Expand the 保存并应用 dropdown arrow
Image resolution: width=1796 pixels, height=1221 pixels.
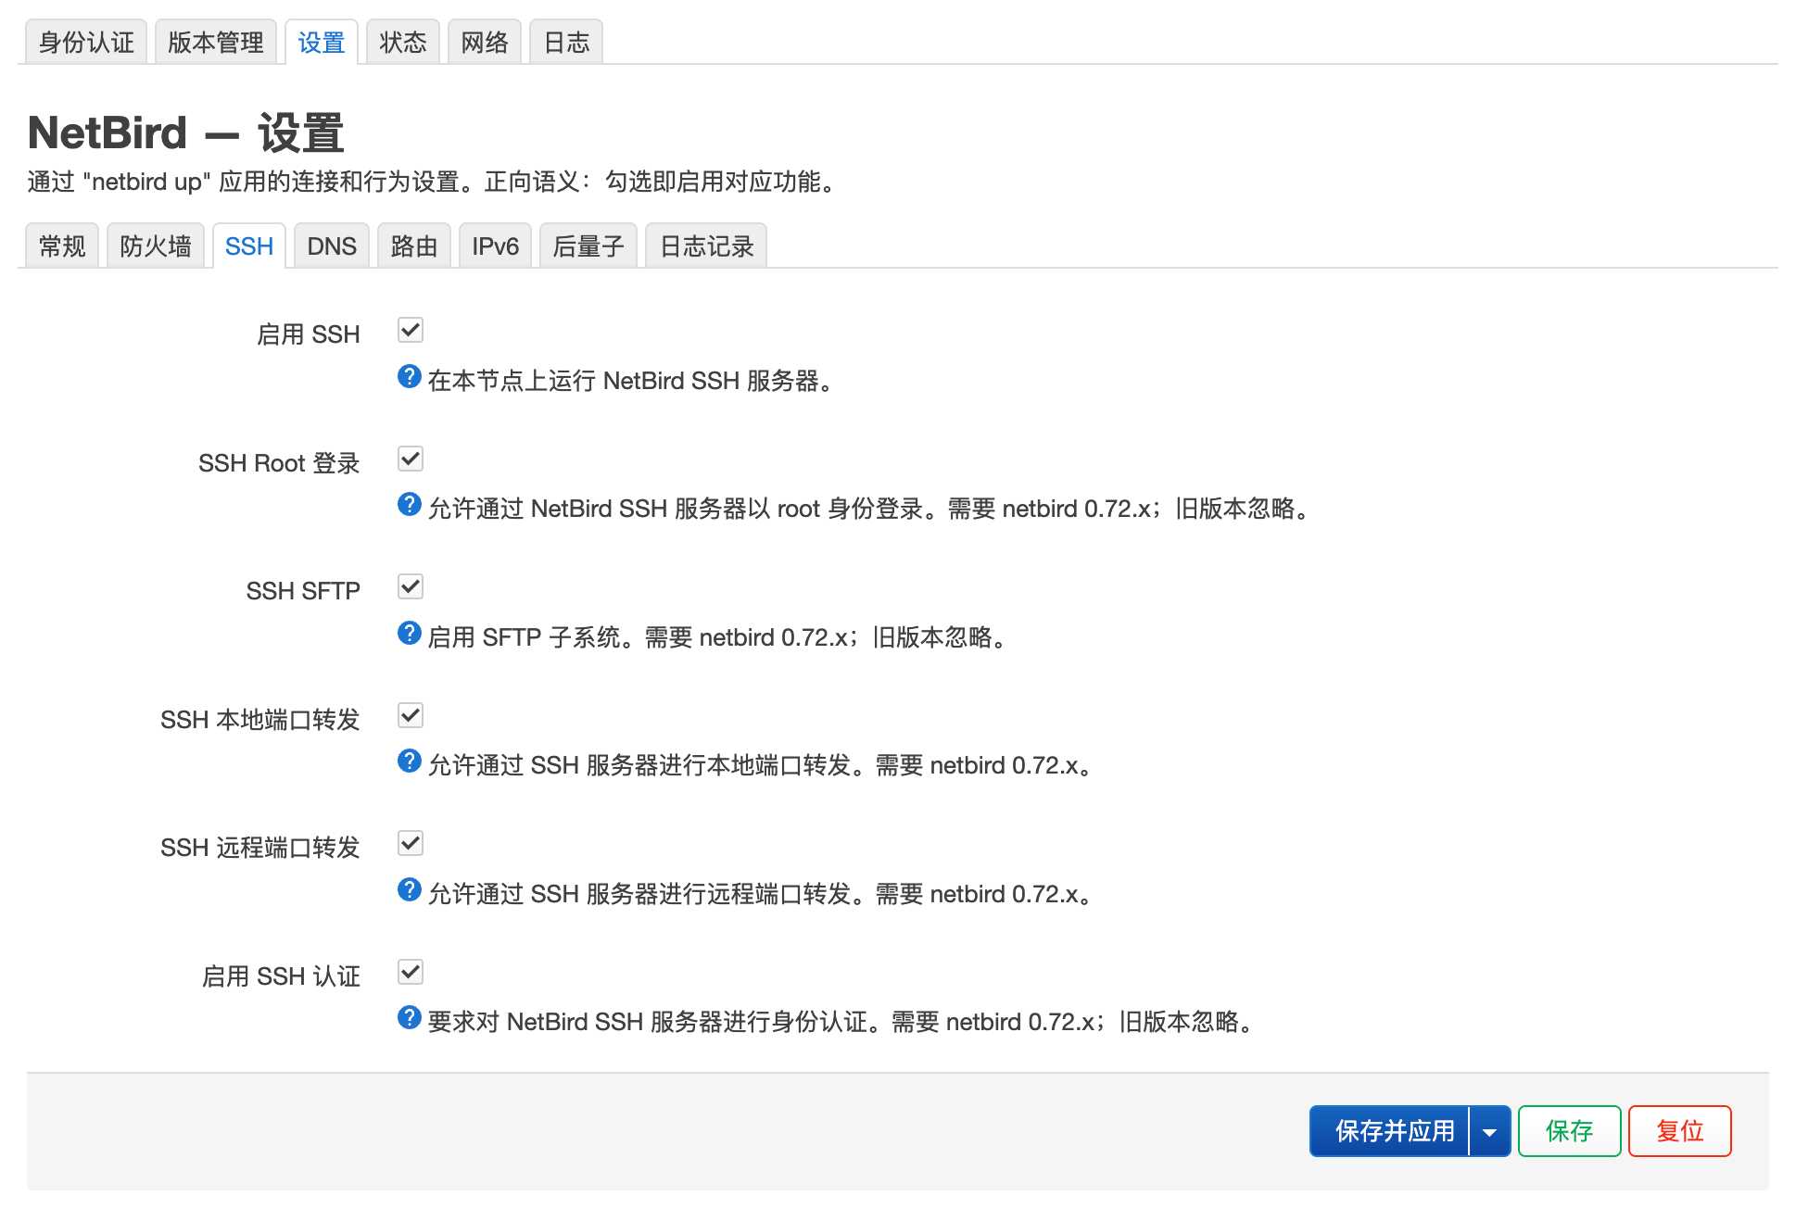[1490, 1131]
